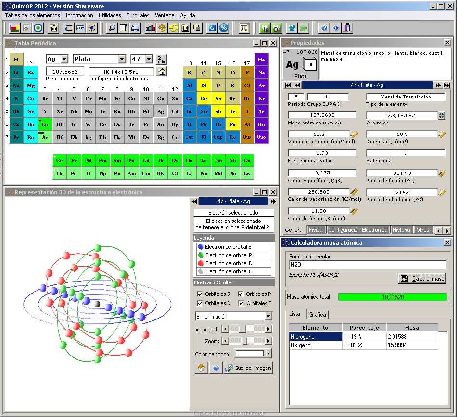
Task: Click the Calcular masa button
Action: [422, 279]
